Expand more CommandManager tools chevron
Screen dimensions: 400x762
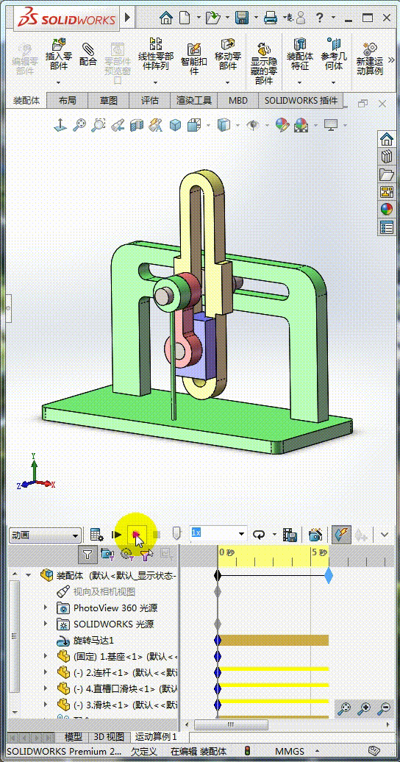click(x=390, y=60)
